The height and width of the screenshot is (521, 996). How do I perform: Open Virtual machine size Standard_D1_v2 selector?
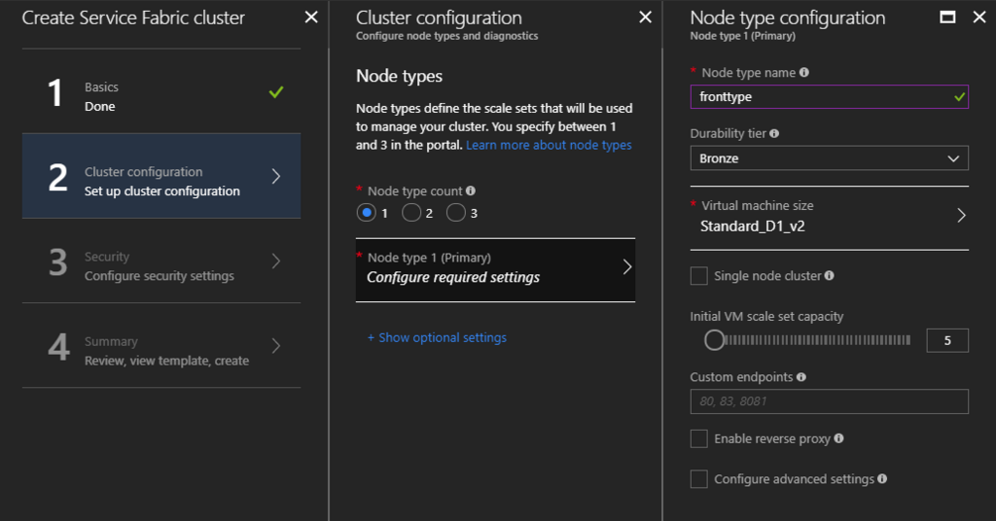click(829, 217)
